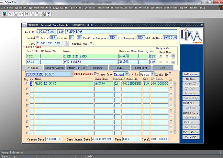
Task: Toggle the Distributable checkbox
Action: (x=95, y=74)
